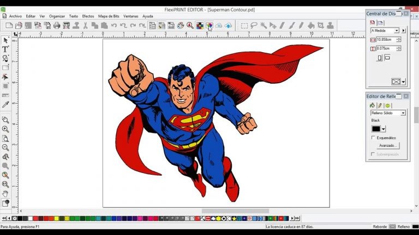Viewport: 419px width, 235px height.
Task: Click the scissors cut icon
Action: (x=86, y=26)
